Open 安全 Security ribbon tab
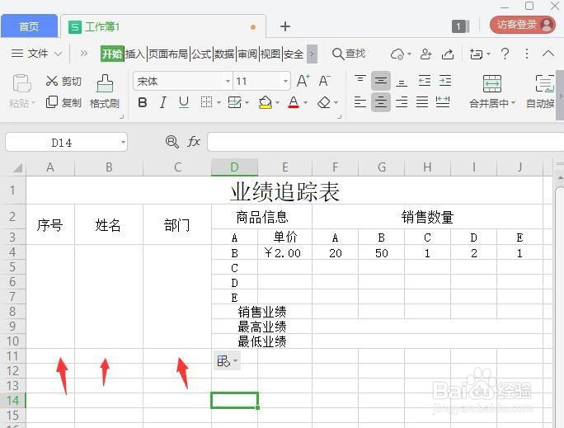The width and height of the screenshot is (564, 428). pyautogui.click(x=294, y=54)
